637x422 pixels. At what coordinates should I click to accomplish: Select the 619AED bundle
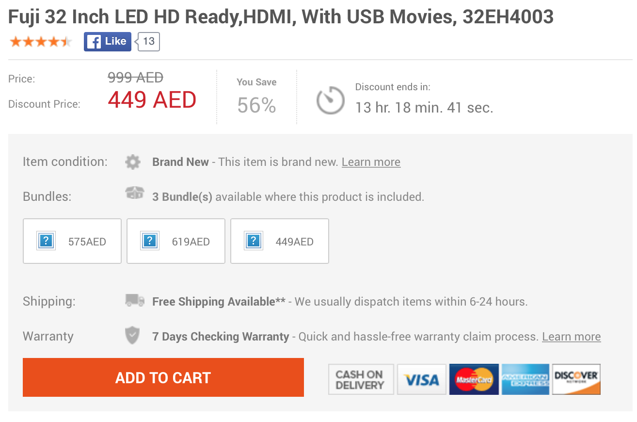(x=176, y=241)
